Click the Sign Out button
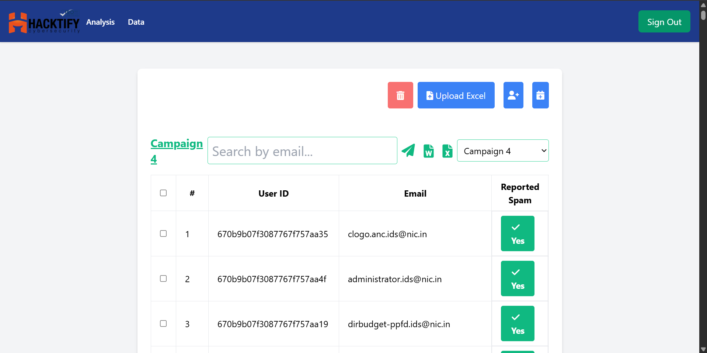 tap(664, 22)
